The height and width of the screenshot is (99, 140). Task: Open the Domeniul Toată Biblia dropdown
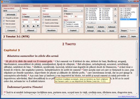click(52, 17)
